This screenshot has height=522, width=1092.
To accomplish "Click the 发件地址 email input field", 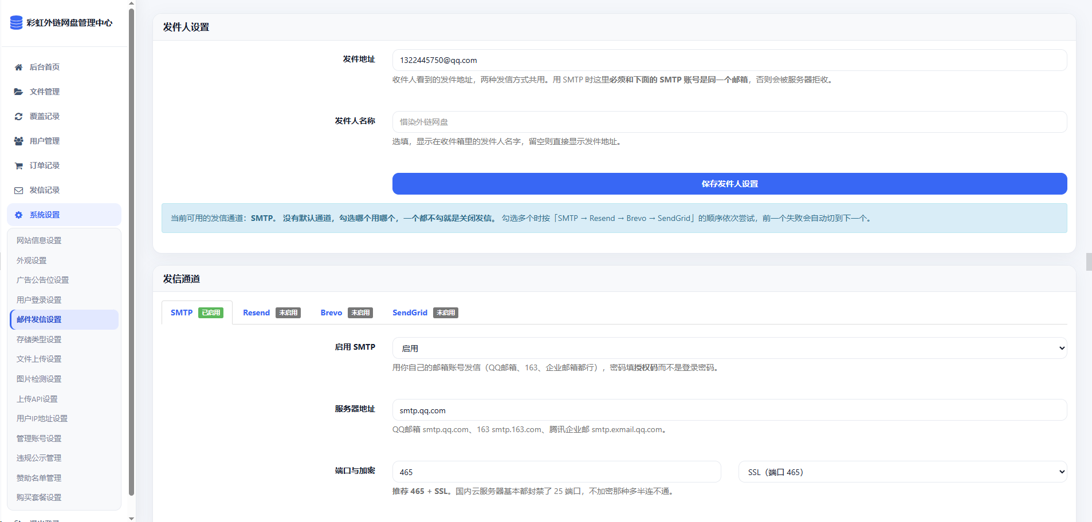I will 729,60.
